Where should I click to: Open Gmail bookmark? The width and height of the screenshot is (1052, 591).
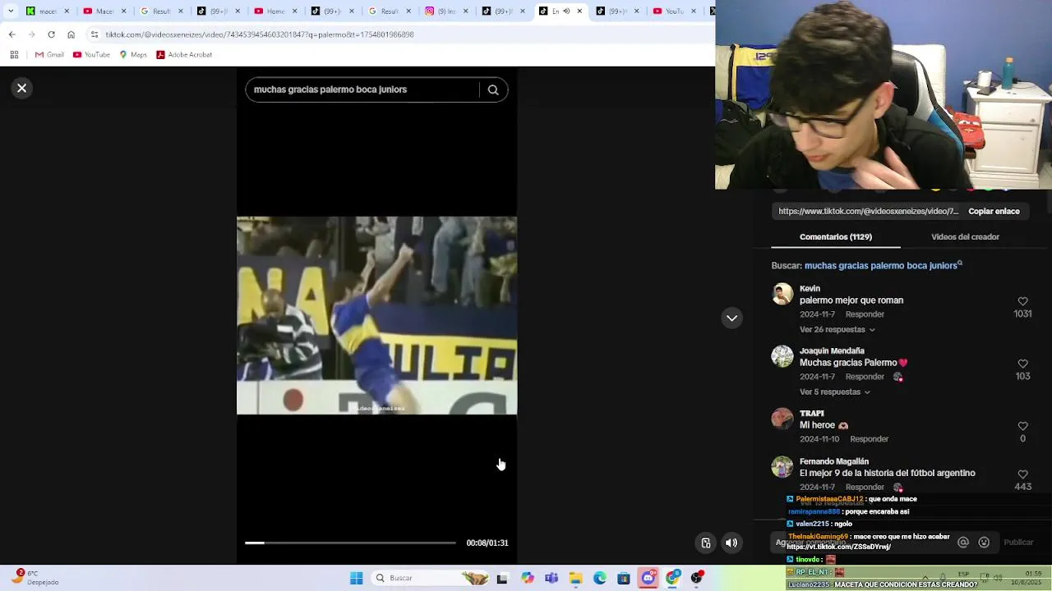click(x=49, y=54)
